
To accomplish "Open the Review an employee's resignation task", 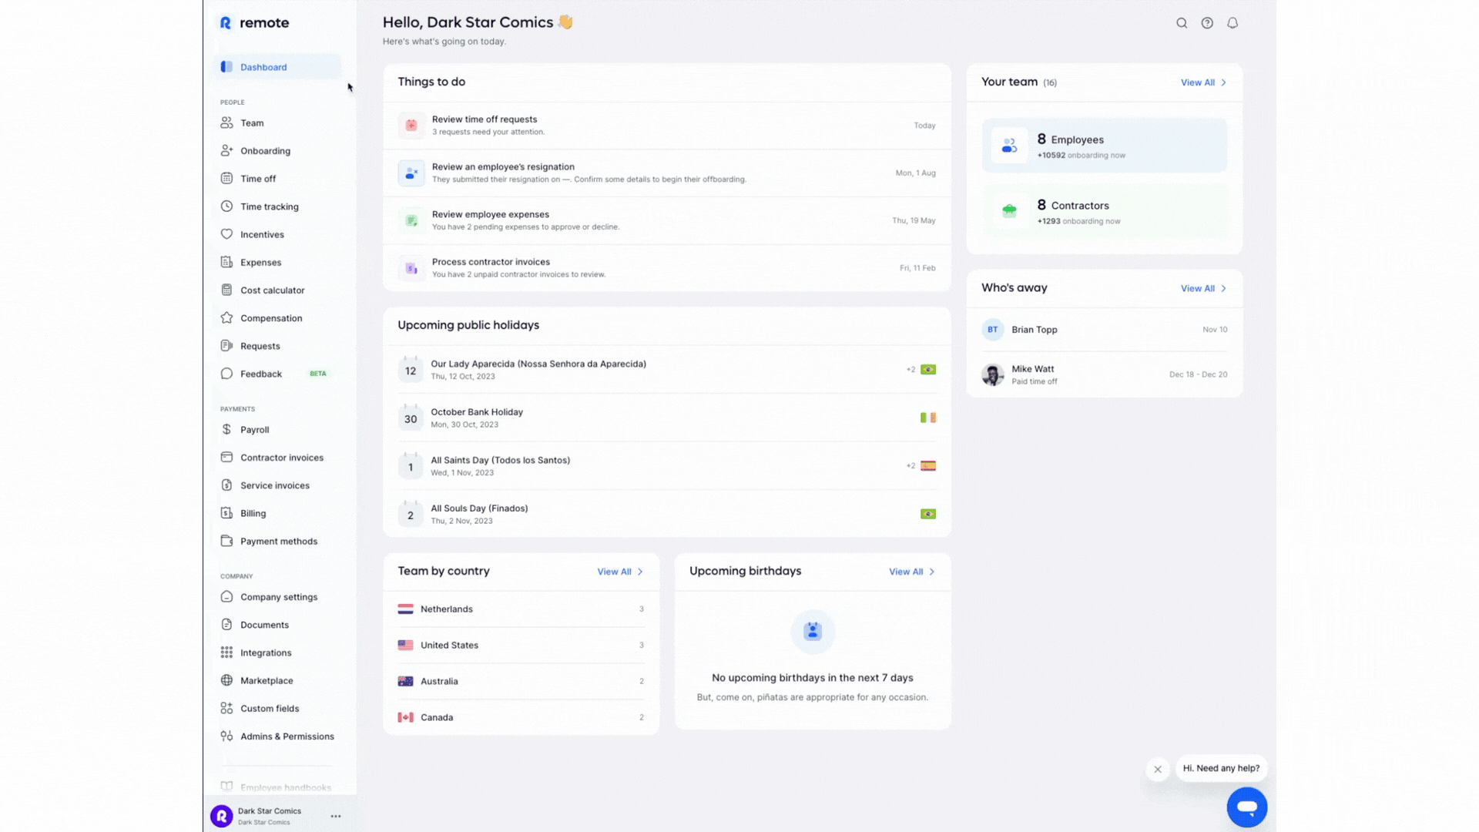I will click(x=667, y=173).
